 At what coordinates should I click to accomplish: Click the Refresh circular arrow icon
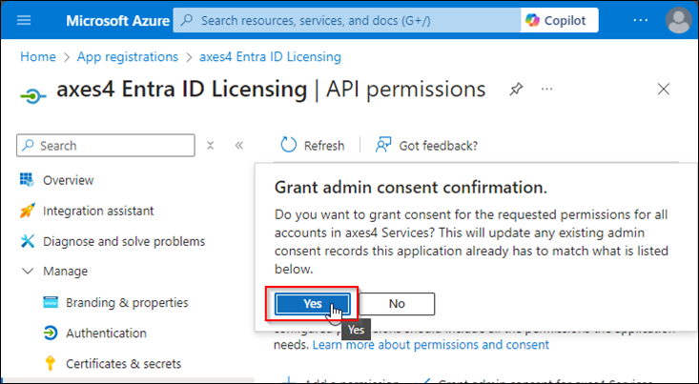[x=288, y=145]
